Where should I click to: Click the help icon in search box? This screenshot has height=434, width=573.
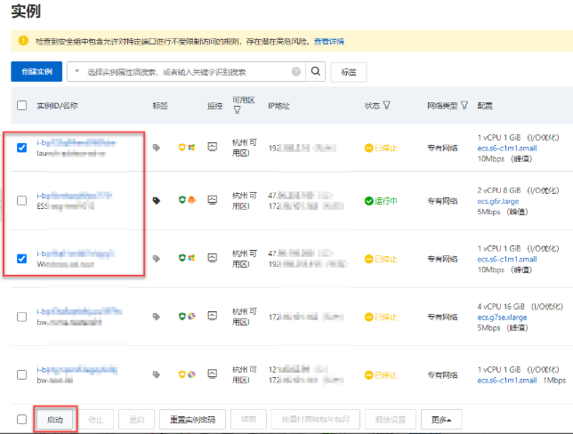296,72
